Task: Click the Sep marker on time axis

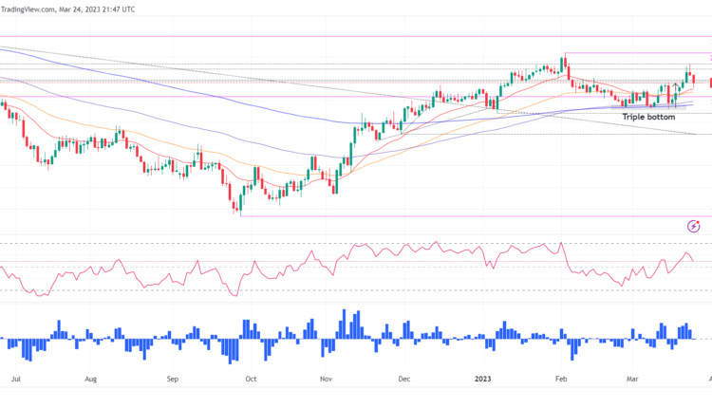Action: pyautogui.click(x=172, y=378)
